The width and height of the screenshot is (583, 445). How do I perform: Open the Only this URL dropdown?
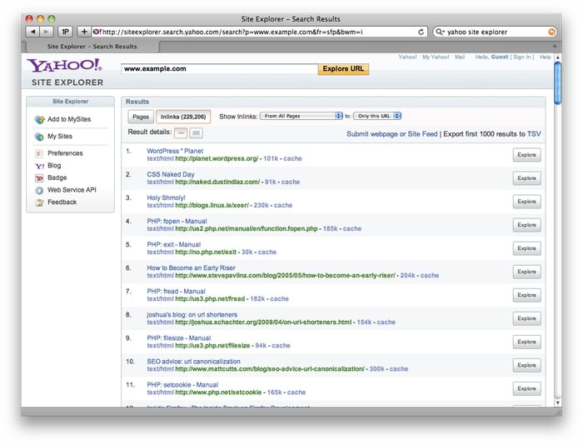377,116
